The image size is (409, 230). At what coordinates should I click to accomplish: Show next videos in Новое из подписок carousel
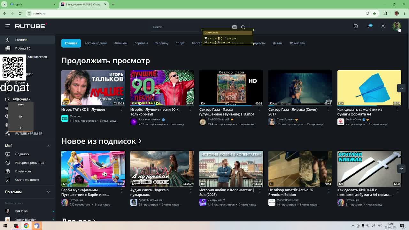(401, 169)
